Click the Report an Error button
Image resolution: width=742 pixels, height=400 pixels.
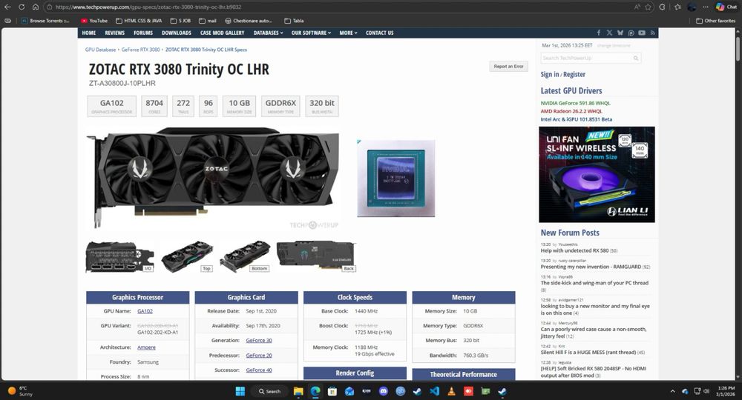tap(508, 67)
